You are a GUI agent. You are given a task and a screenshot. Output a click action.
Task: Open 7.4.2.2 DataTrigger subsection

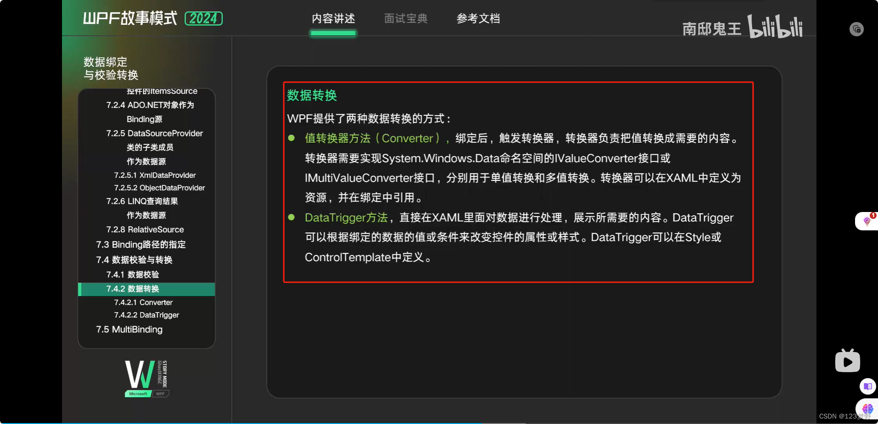(x=146, y=315)
